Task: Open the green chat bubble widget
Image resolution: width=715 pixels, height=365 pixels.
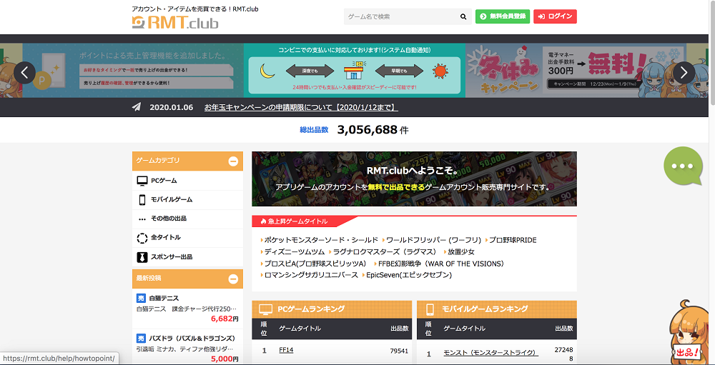Action: (x=683, y=166)
